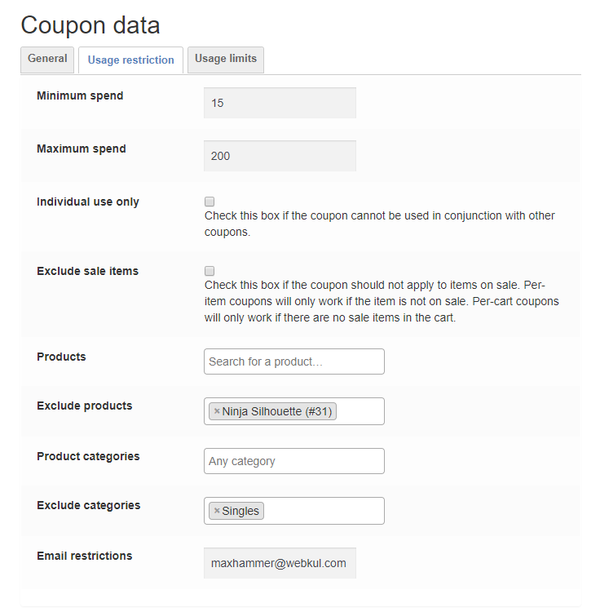Open the Usage limits tab
The height and width of the screenshot is (612, 600).
pyautogui.click(x=226, y=60)
